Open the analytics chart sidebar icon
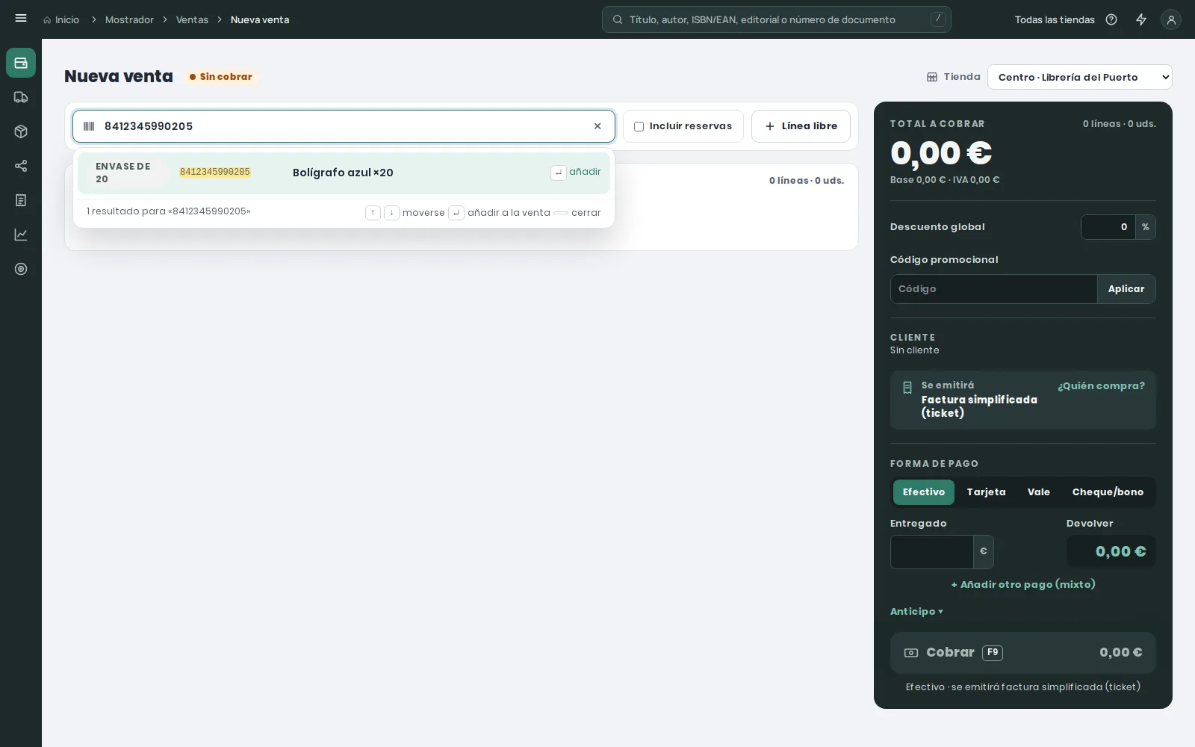Screen dimensions: 1195x747 [x=21, y=235]
